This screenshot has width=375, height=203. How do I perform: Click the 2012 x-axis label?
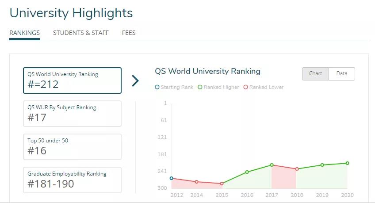(x=177, y=195)
